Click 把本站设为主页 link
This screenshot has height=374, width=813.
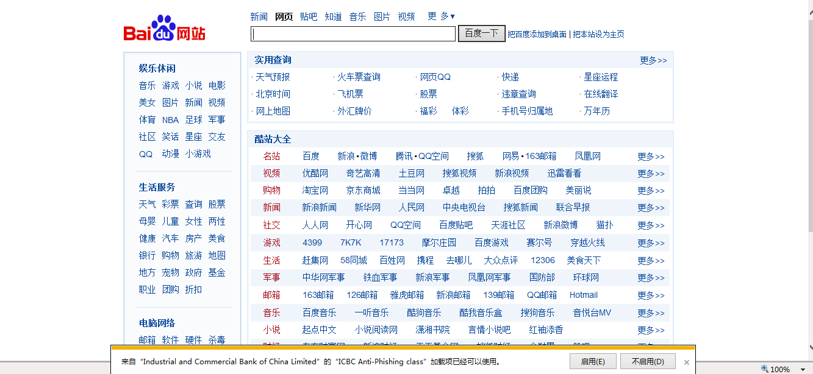[x=598, y=34]
